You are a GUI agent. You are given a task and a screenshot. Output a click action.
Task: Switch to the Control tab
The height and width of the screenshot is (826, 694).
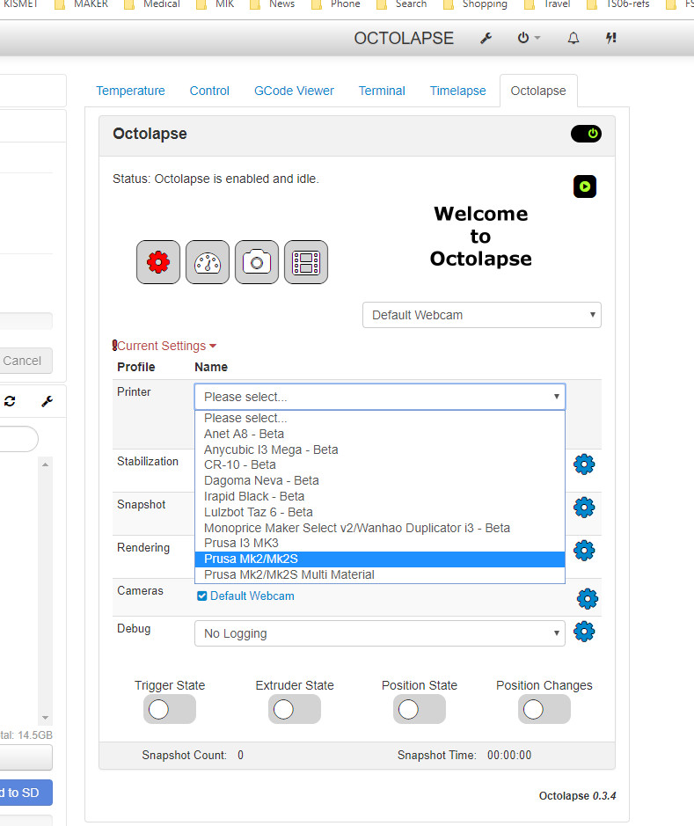pyautogui.click(x=209, y=91)
